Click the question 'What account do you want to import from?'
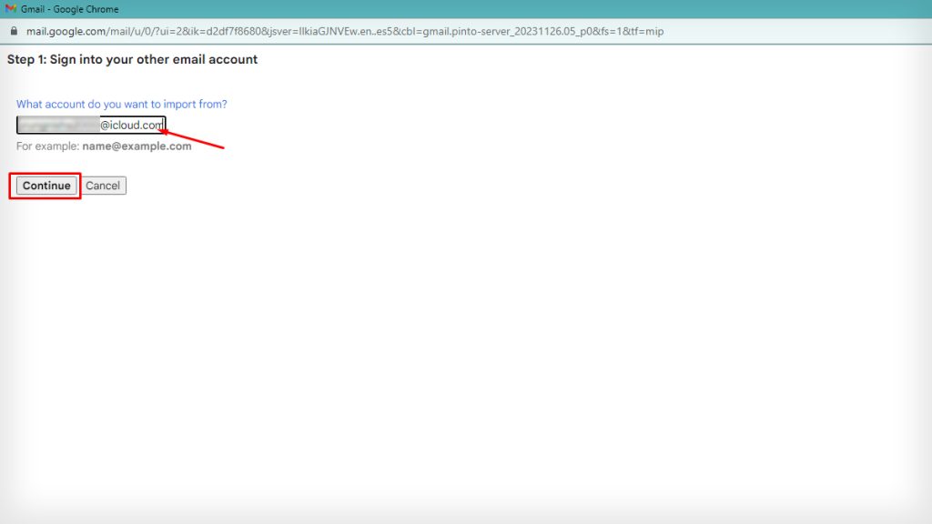The height and width of the screenshot is (524, 932). pyautogui.click(x=123, y=104)
